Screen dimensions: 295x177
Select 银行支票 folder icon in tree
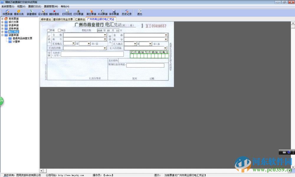(x=6, y=22)
